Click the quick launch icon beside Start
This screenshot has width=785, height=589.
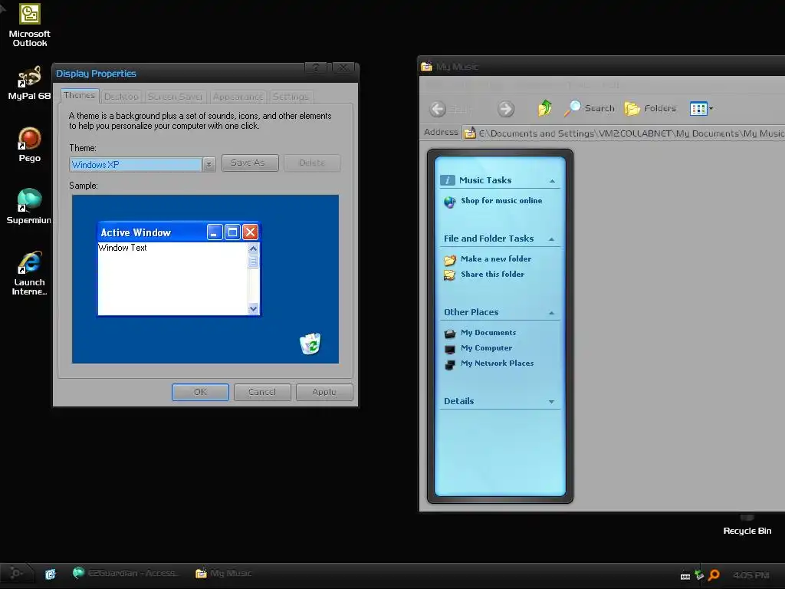51,574
